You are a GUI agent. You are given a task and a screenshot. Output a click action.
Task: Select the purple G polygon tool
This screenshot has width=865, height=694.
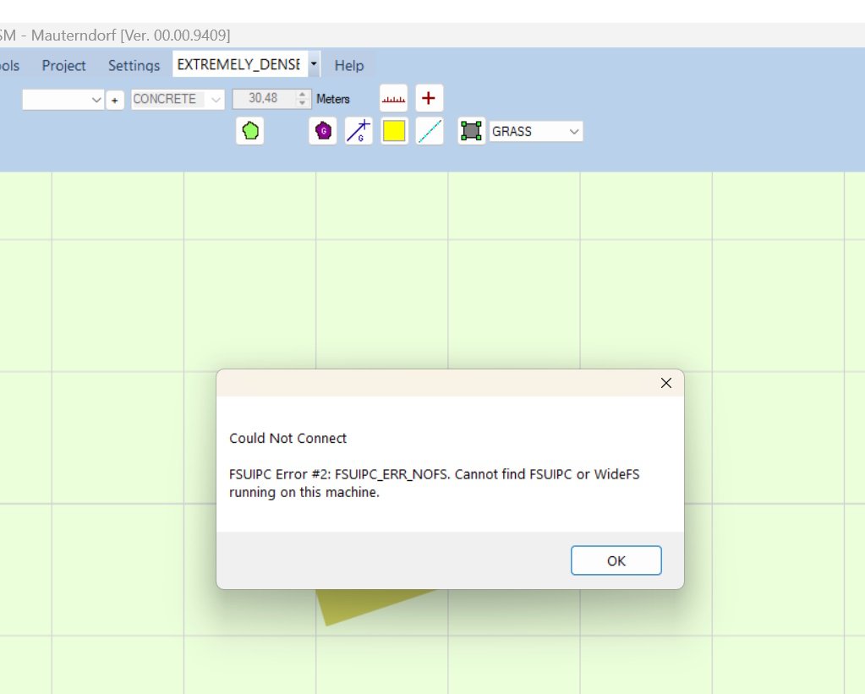tap(322, 131)
